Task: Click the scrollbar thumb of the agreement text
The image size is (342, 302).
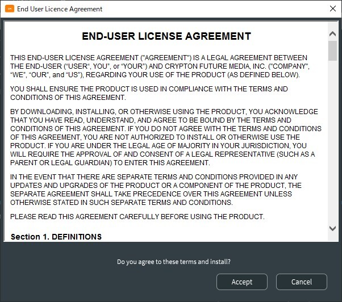Action: (x=332, y=51)
